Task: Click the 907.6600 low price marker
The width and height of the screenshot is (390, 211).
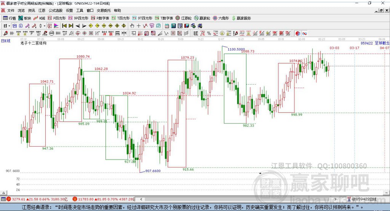Action: point(153,171)
